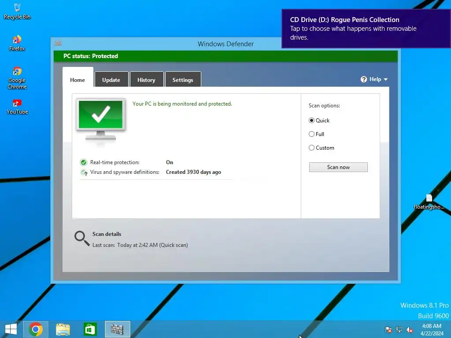This screenshot has width=451, height=338.
Task: Click the 'Last scan: Today at 2:42 AM' text
Action: coord(140,245)
